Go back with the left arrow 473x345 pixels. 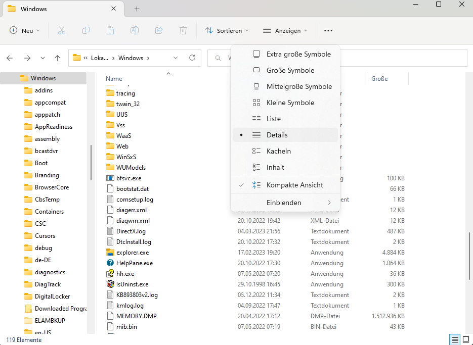pos(10,58)
